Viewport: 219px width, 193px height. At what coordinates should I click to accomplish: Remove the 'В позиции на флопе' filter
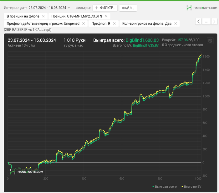click(x=43, y=16)
